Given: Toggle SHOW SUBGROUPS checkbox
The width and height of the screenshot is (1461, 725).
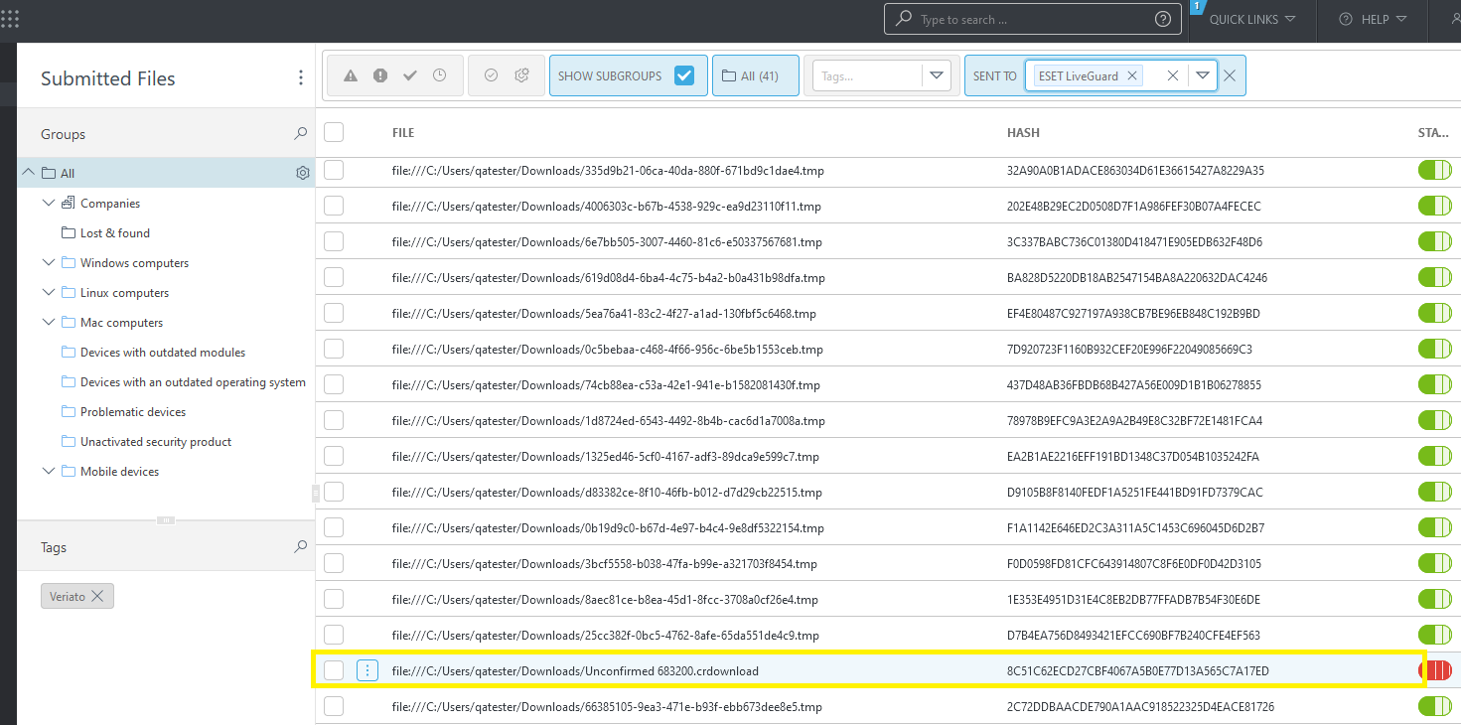Looking at the screenshot, I should pos(684,75).
